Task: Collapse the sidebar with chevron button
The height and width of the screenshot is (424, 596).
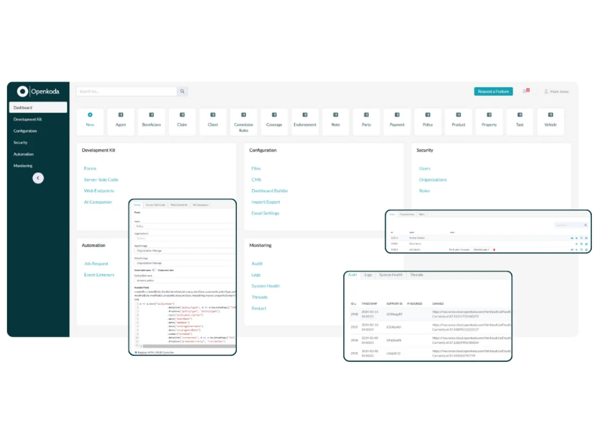Action: tap(38, 178)
